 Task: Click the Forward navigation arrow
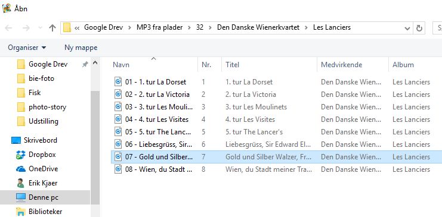[26, 28]
